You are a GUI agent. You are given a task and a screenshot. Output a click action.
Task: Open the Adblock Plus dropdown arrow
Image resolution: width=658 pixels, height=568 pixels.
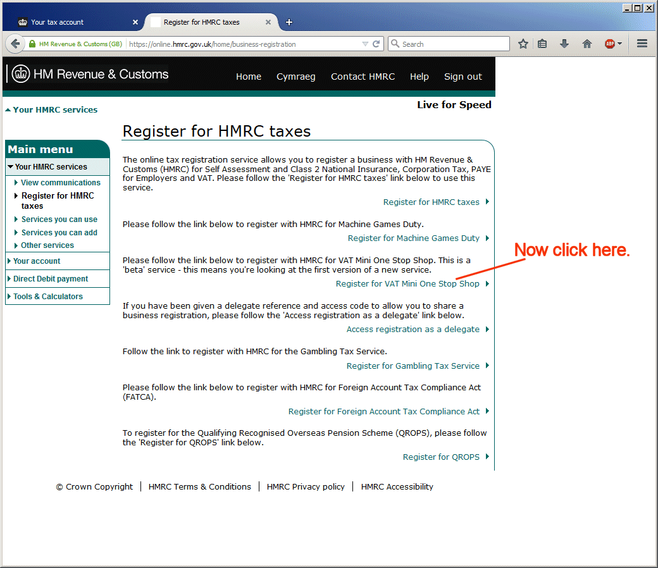point(620,44)
